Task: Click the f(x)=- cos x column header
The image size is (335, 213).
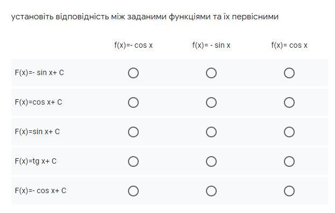Action: [x=133, y=45]
